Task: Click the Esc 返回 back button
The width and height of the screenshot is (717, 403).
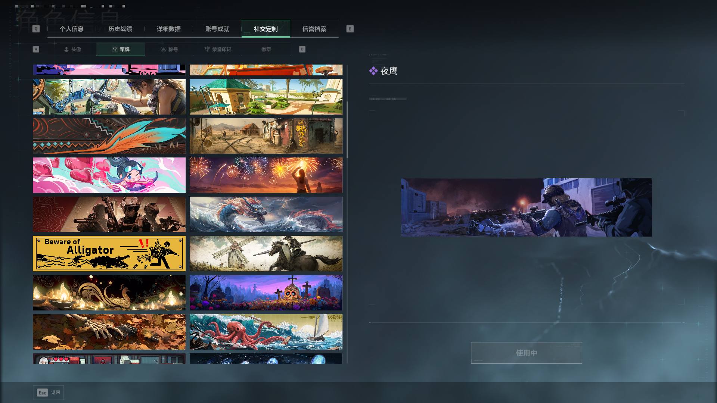Action: pyautogui.click(x=49, y=393)
